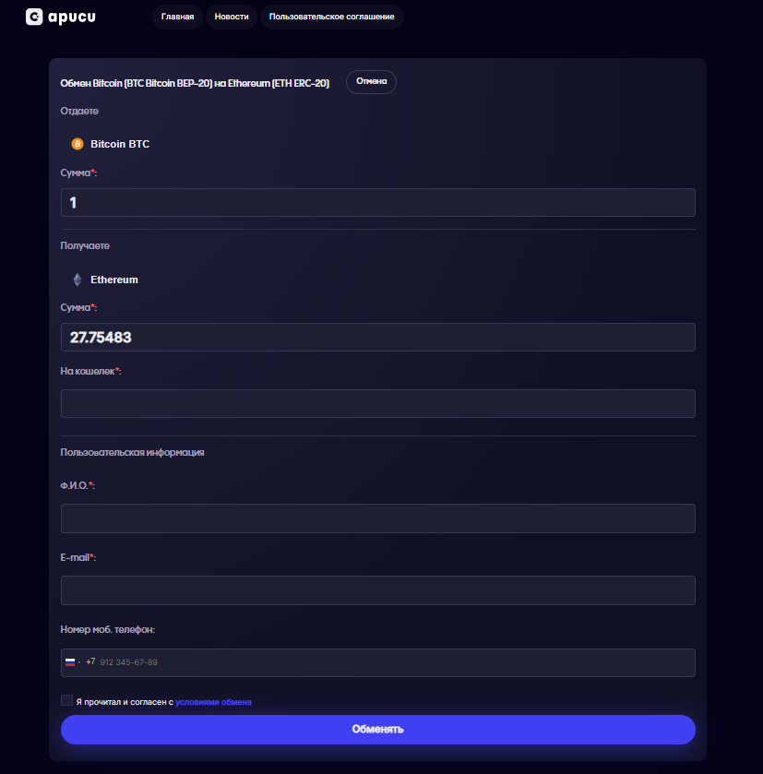Open the Главная menu item
This screenshot has width=763, height=774.
tap(177, 17)
